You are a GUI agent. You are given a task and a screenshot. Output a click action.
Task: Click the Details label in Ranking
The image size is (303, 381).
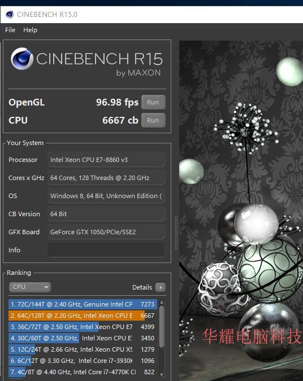142,287
